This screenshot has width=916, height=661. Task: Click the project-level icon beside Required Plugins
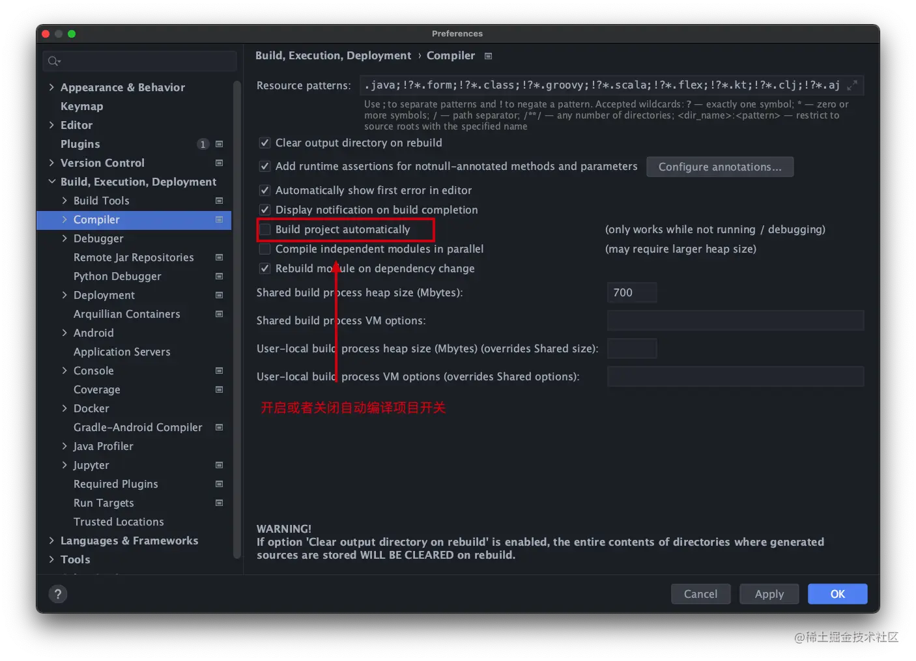[219, 484]
